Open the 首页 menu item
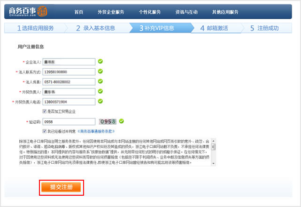The height and width of the screenshot is (207, 301). point(79,12)
